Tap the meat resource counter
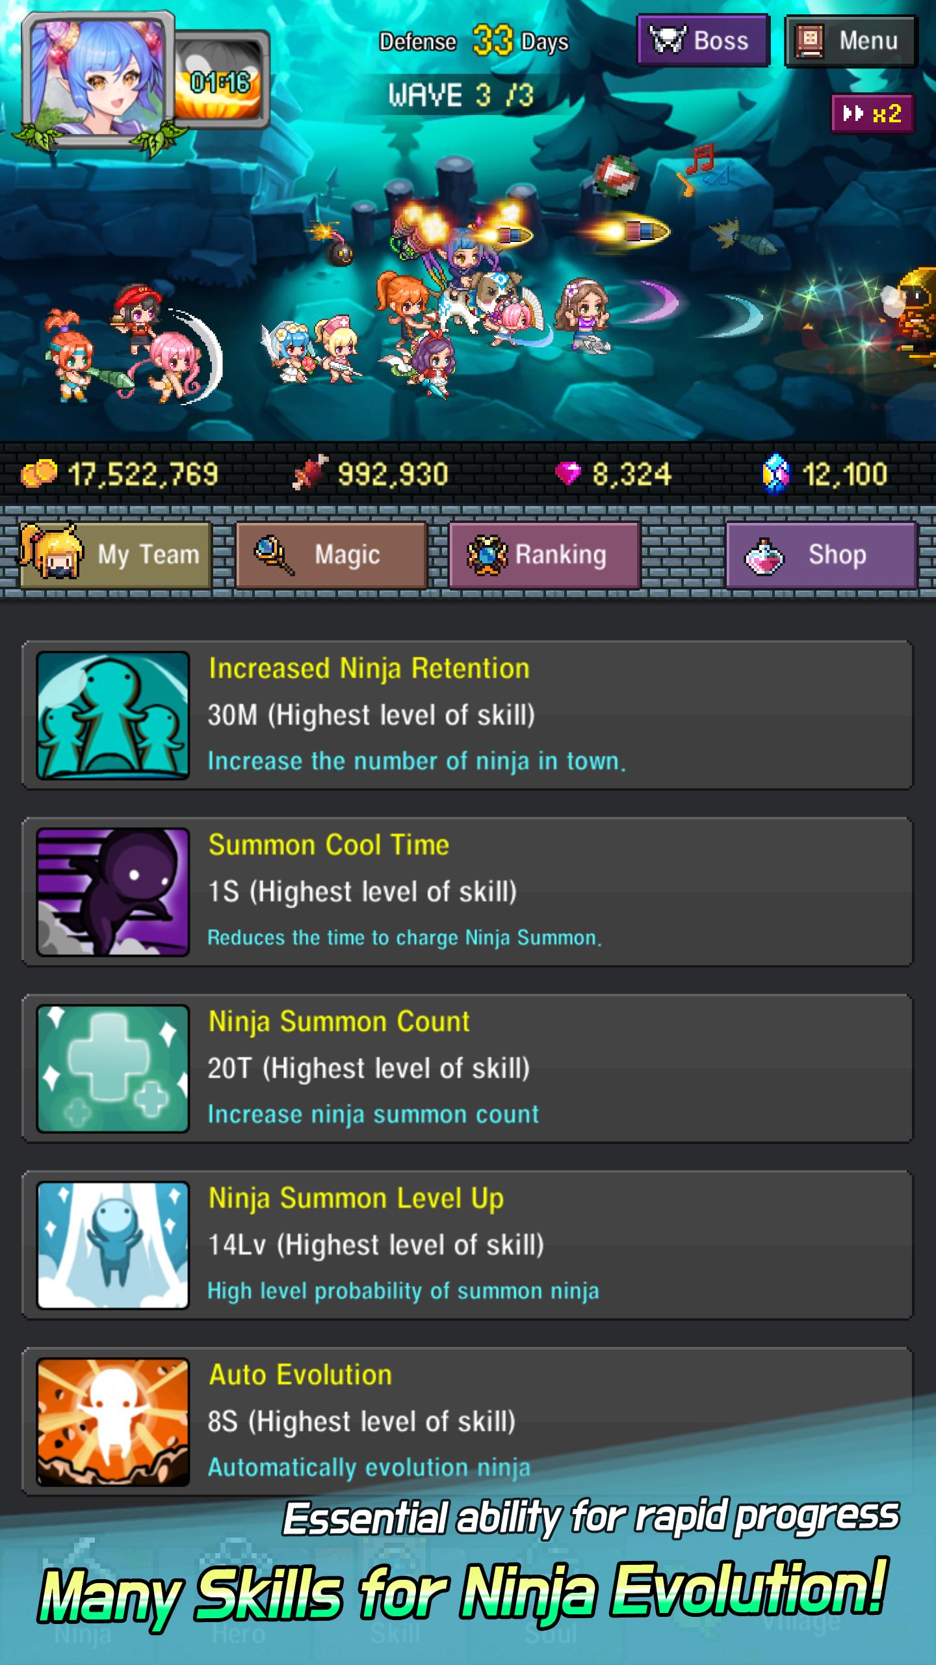936x1665 pixels. click(x=370, y=473)
